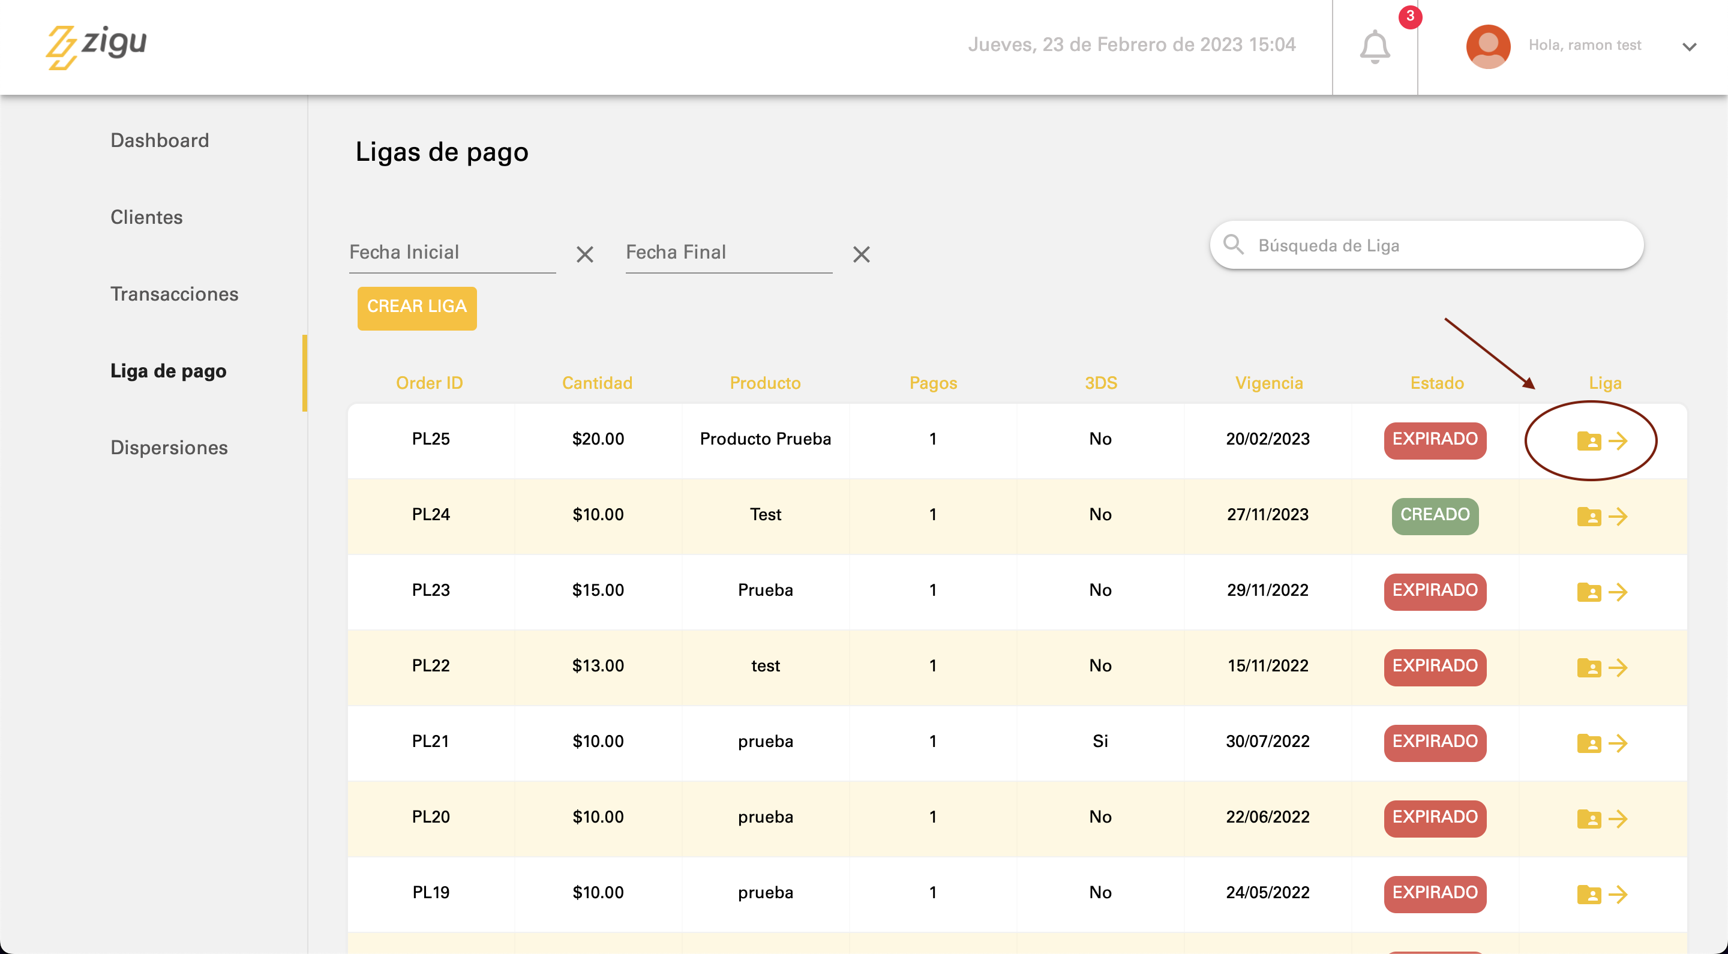
Task: Click the arrow icon for PL24
Action: pyautogui.click(x=1618, y=517)
